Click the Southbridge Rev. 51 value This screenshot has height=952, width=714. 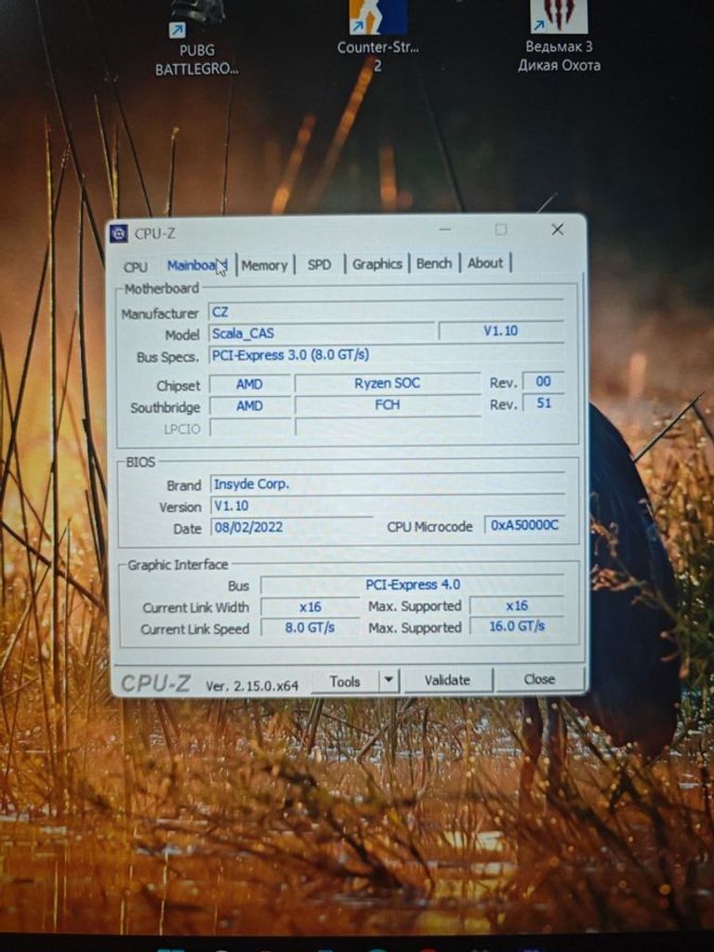pos(543,403)
